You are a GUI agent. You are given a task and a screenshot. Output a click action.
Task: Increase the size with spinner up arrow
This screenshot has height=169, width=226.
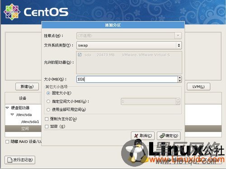(x=179, y=78)
